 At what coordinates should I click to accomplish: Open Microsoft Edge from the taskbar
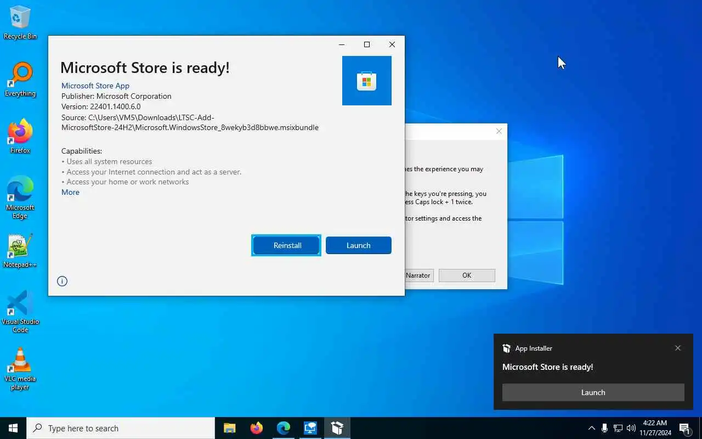pos(284,428)
